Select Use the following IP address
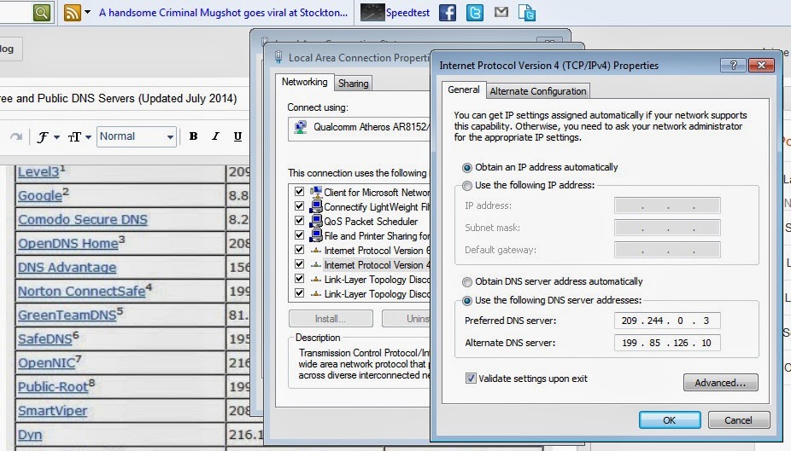Image resolution: width=791 pixels, height=451 pixels. coord(467,186)
